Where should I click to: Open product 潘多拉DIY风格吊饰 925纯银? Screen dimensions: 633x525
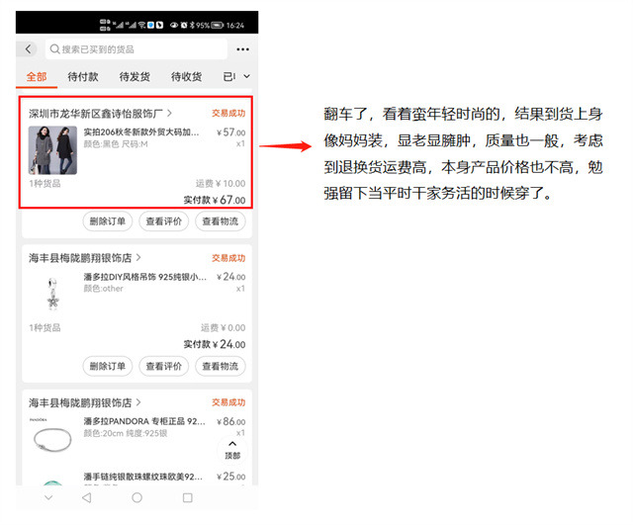coord(145,277)
